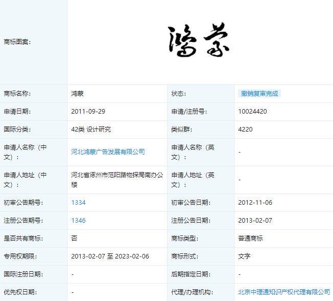Select registration announcement date 2013-02-07
This screenshot has height=301, width=333.
click(x=255, y=220)
